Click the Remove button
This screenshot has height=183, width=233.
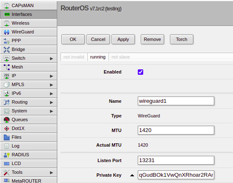[x=152, y=39]
